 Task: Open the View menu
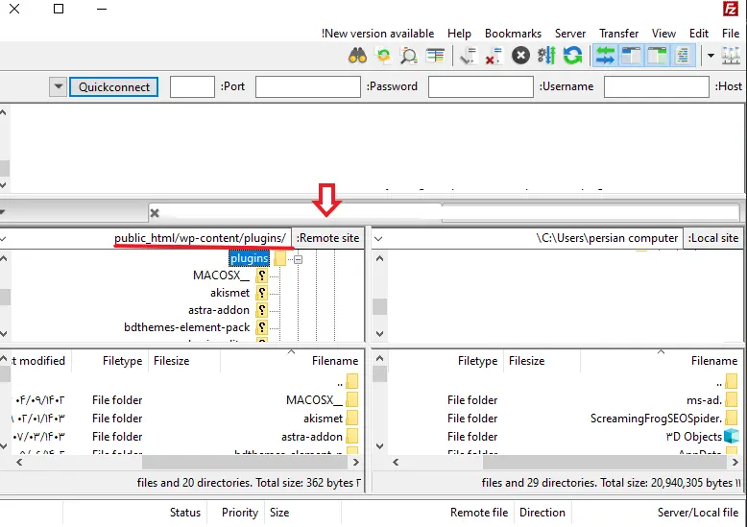pyautogui.click(x=663, y=34)
